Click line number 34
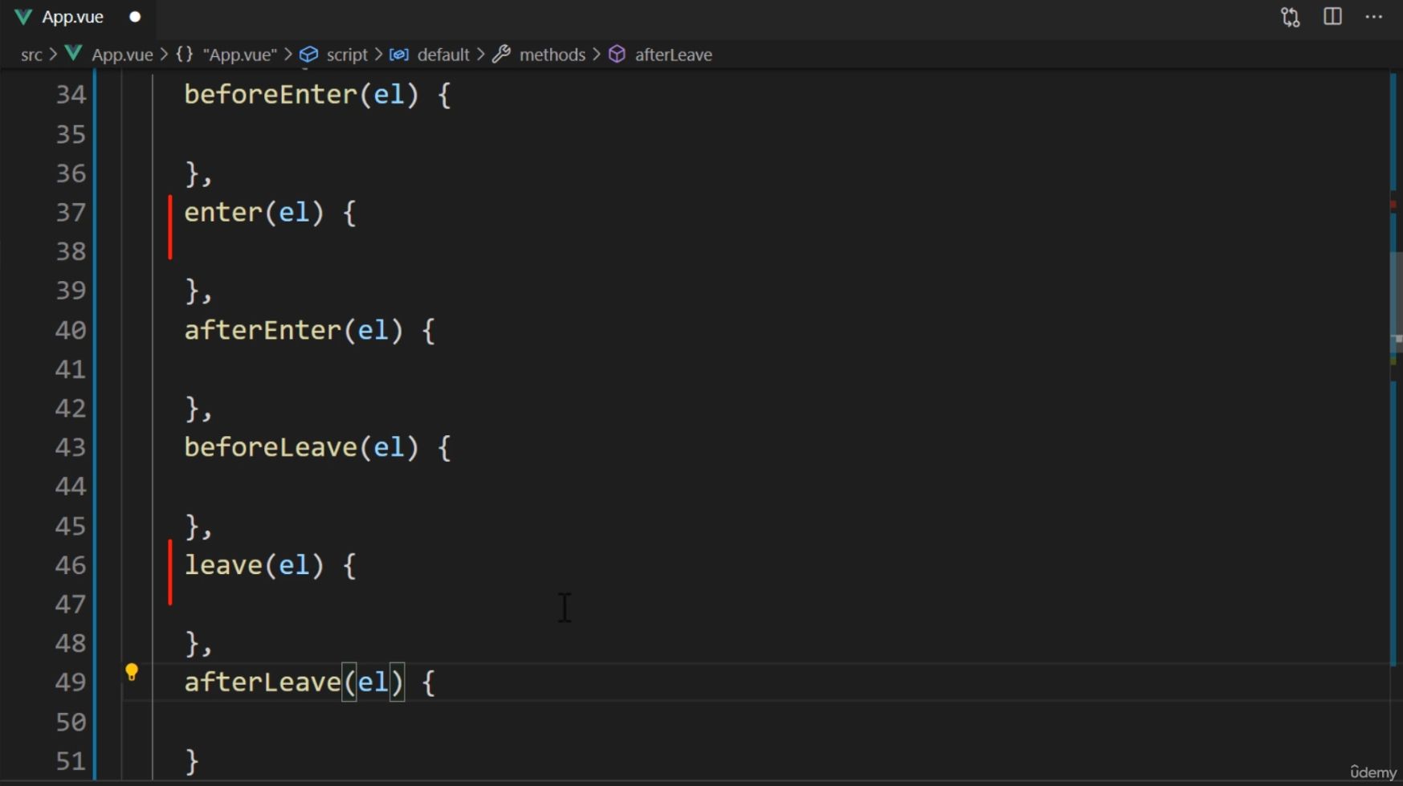 point(71,95)
